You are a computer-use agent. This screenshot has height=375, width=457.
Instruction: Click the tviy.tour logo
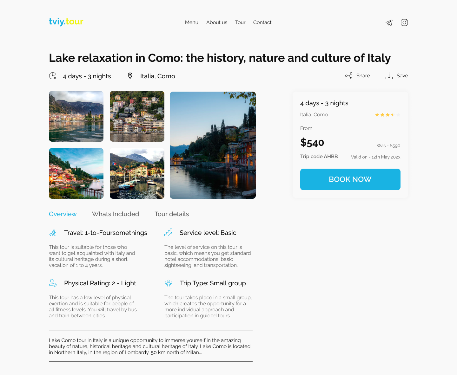coord(66,22)
